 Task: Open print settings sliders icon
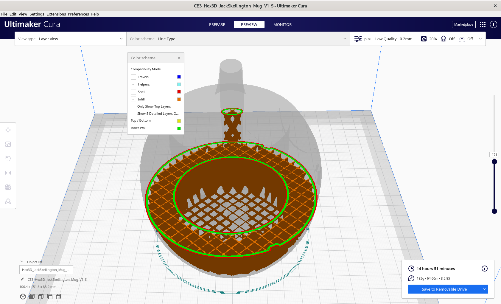(358, 39)
